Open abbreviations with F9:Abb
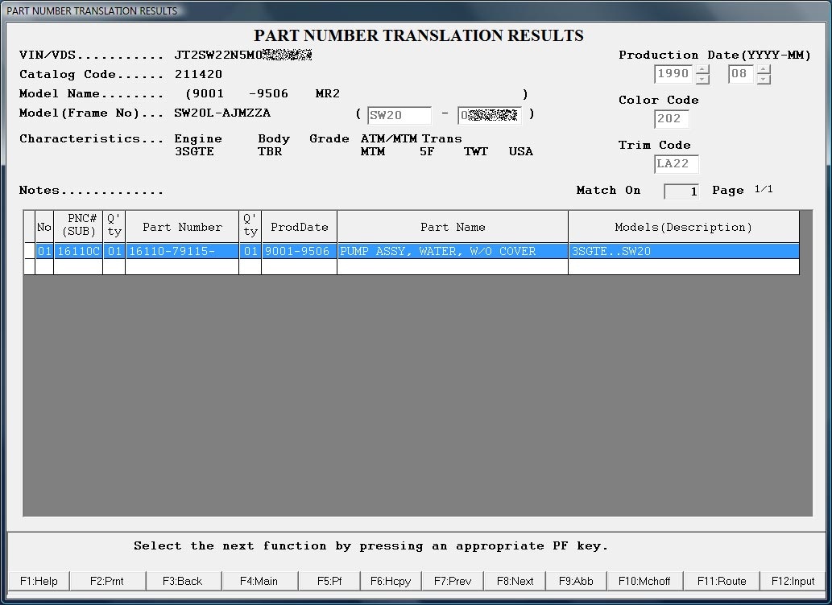 pyautogui.click(x=576, y=581)
